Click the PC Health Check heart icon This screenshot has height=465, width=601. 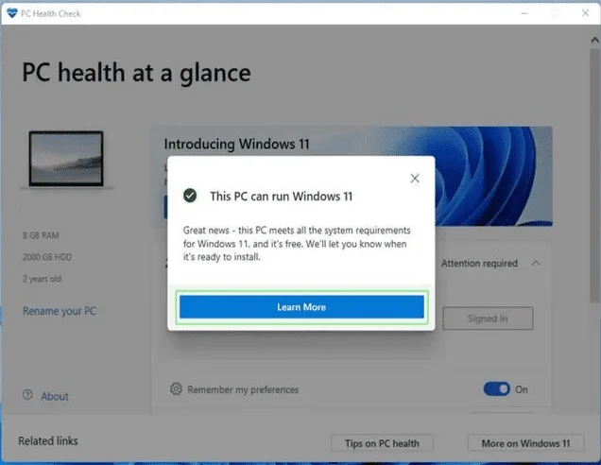pos(12,13)
